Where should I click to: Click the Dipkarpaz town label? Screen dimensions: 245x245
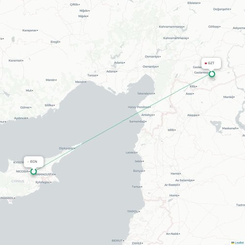[66, 148]
